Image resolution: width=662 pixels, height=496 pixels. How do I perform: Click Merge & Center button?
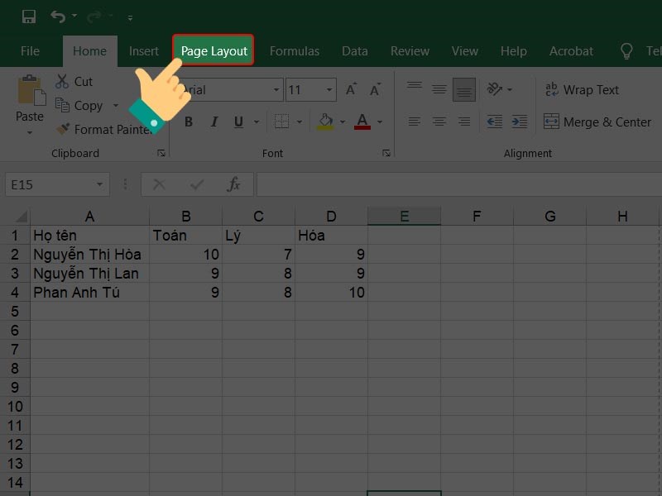coord(597,122)
